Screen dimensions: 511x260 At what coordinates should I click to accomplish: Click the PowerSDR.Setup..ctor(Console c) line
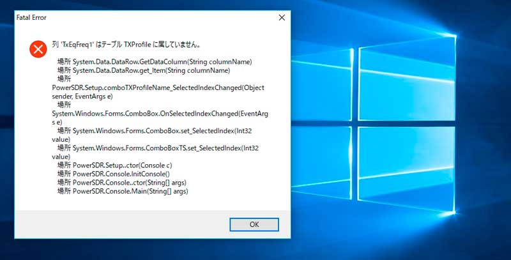pyautogui.click(x=121, y=165)
